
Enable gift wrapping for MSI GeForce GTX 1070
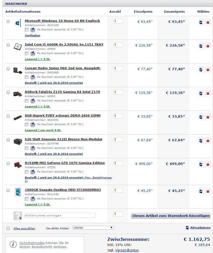(x=26, y=172)
